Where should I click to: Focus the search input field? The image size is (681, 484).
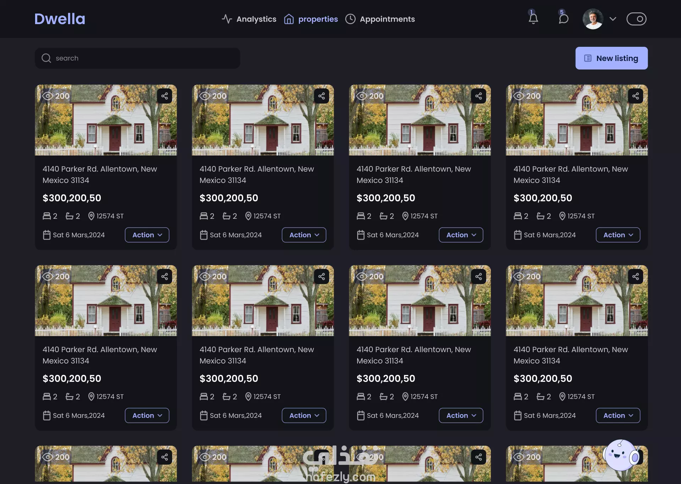tap(142, 58)
